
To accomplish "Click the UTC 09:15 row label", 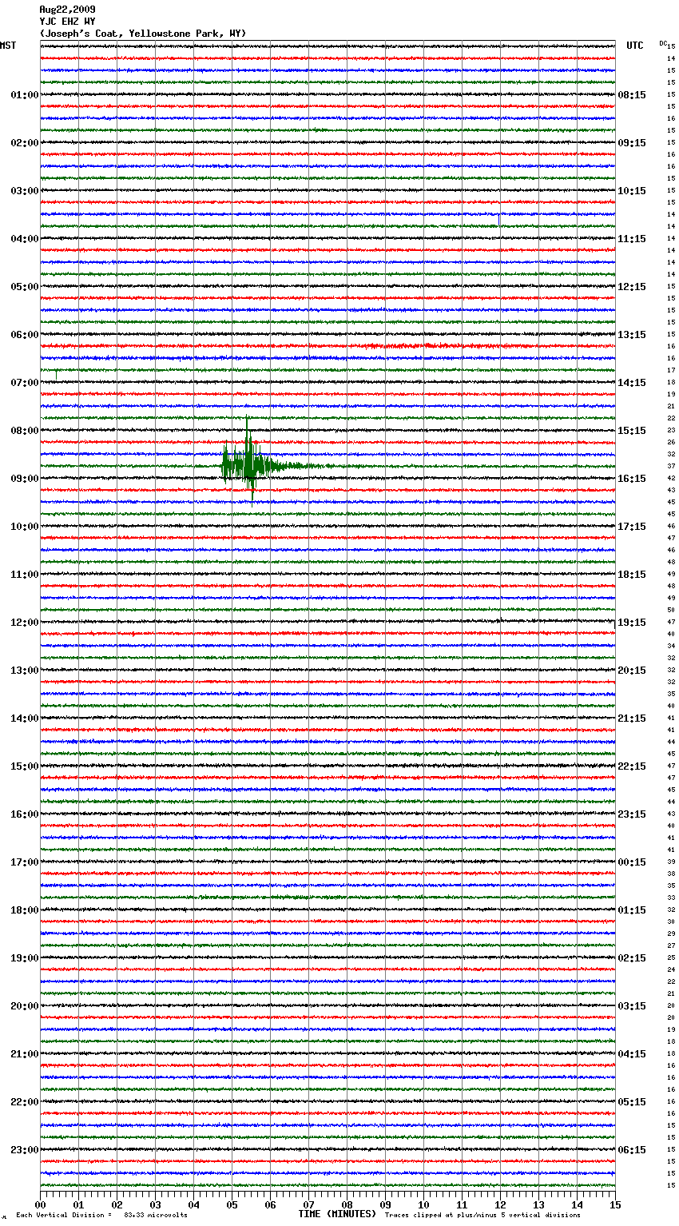I will [632, 143].
